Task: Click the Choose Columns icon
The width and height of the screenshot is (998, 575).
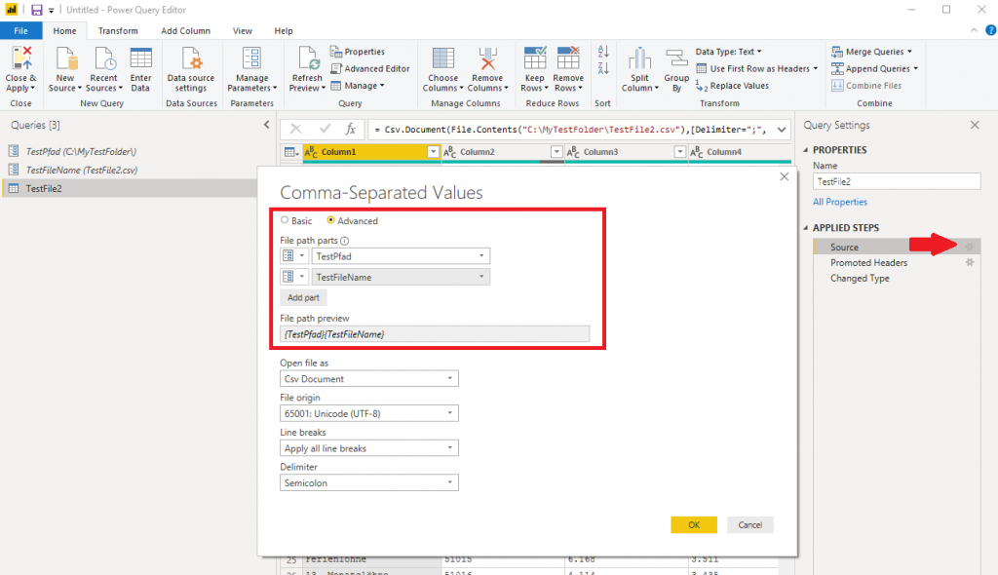Action: [x=443, y=58]
